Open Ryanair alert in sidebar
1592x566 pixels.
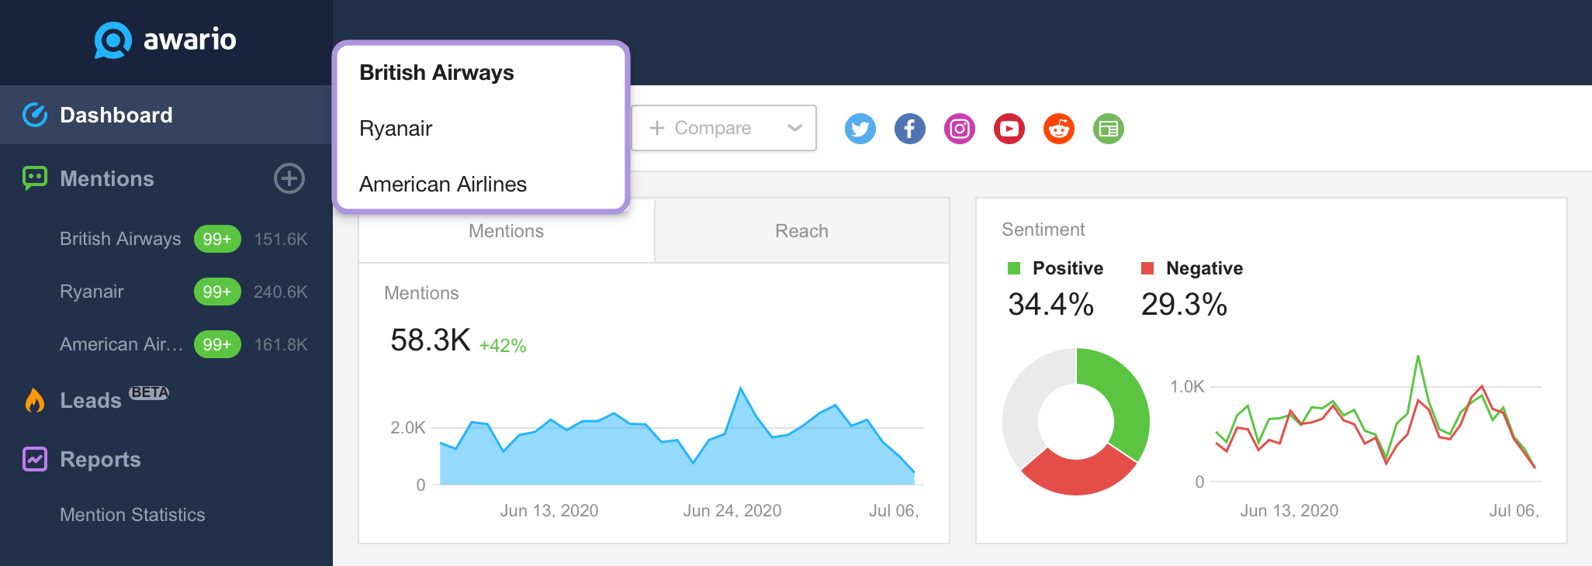point(92,292)
